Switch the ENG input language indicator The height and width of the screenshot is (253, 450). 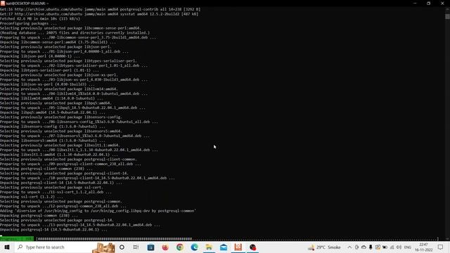point(408,247)
